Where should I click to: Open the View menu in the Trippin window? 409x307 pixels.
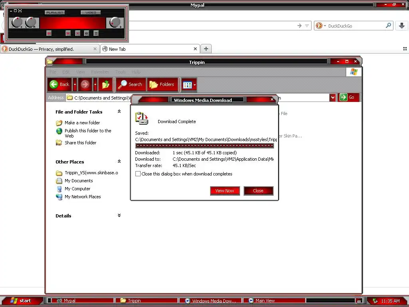(80, 72)
